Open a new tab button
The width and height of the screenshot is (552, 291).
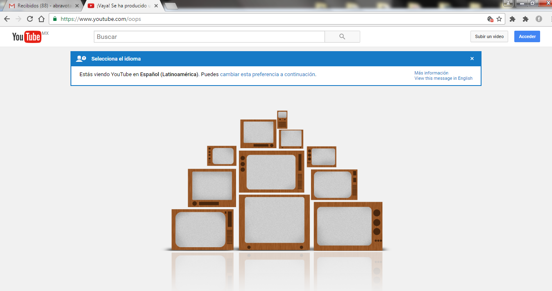171,6
